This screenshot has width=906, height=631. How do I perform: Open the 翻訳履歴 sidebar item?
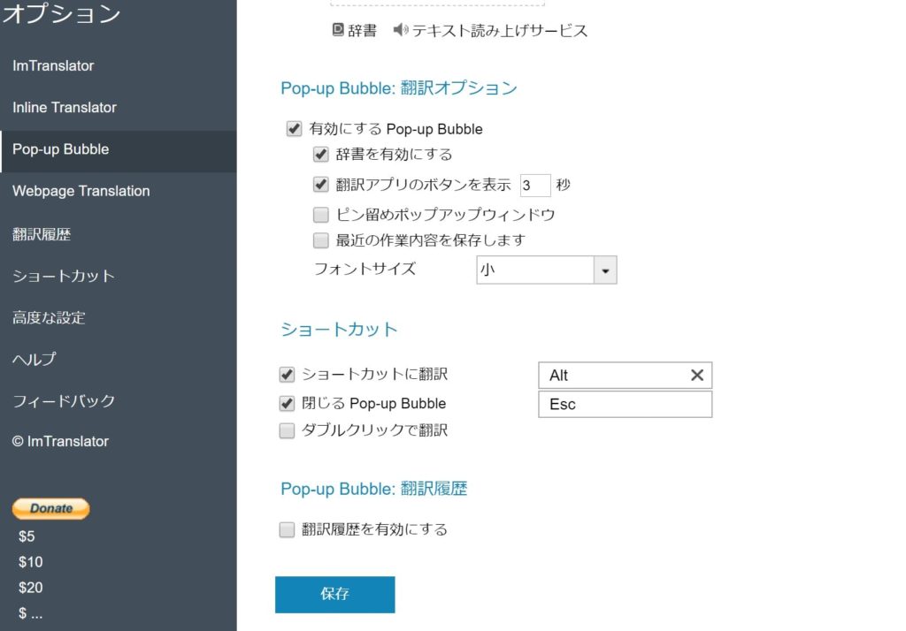tap(42, 234)
